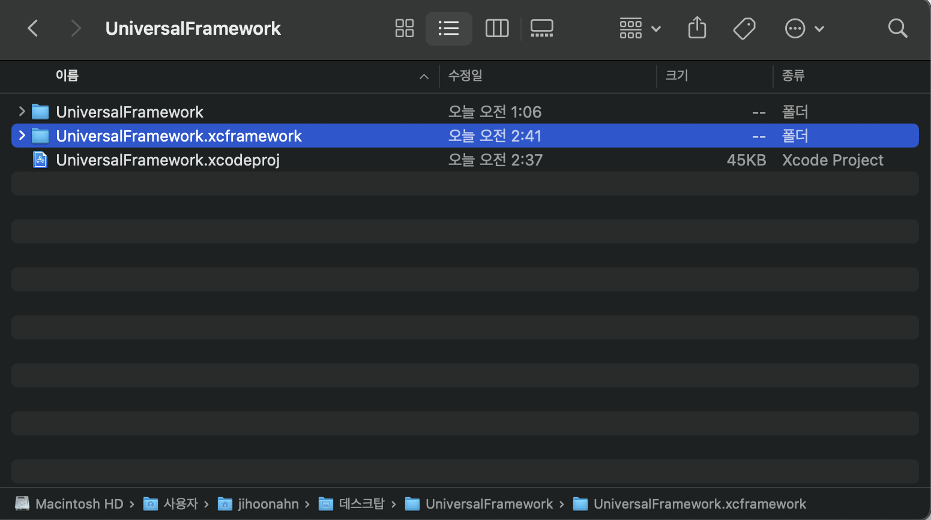The image size is (931, 520).
Task: Select UniversalFramework.xcframework in the path bar
Action: pos(689,504)
